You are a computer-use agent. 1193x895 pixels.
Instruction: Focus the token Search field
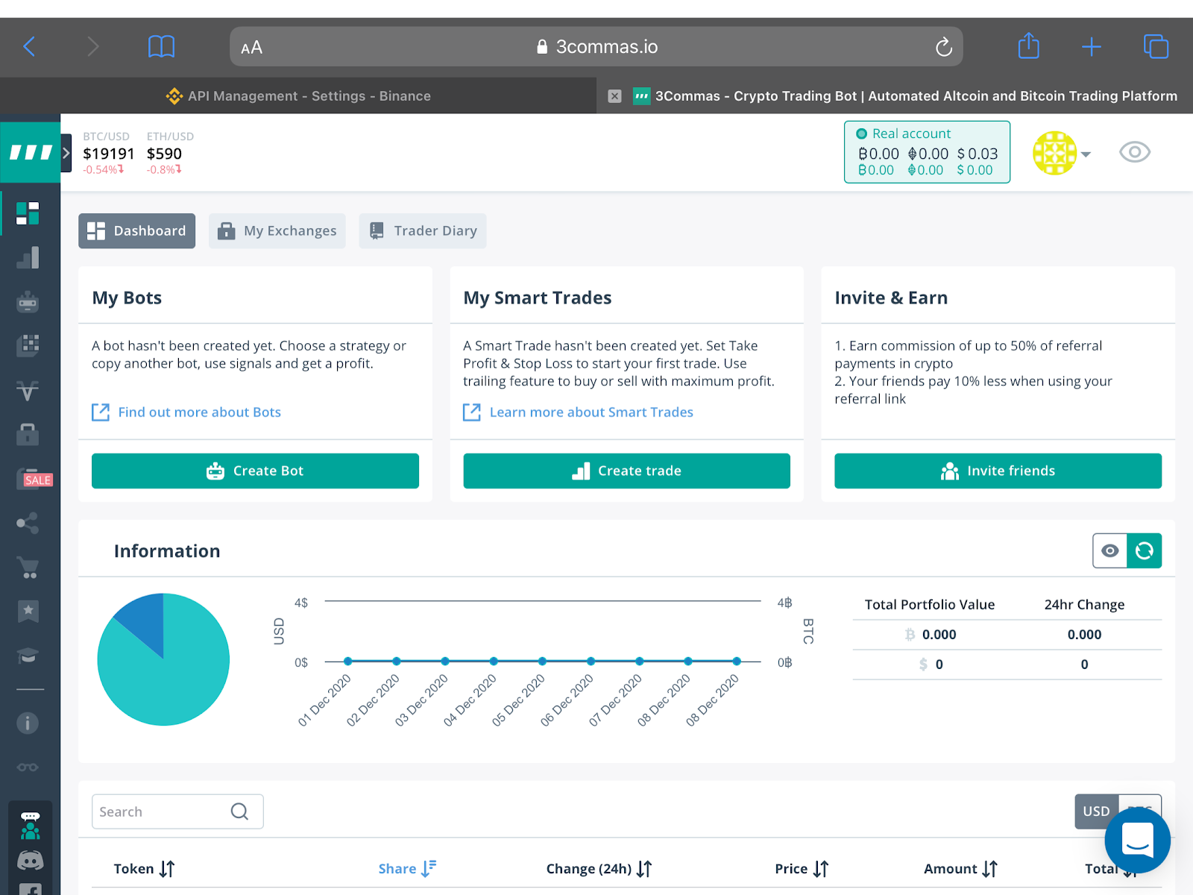(177, 811)
